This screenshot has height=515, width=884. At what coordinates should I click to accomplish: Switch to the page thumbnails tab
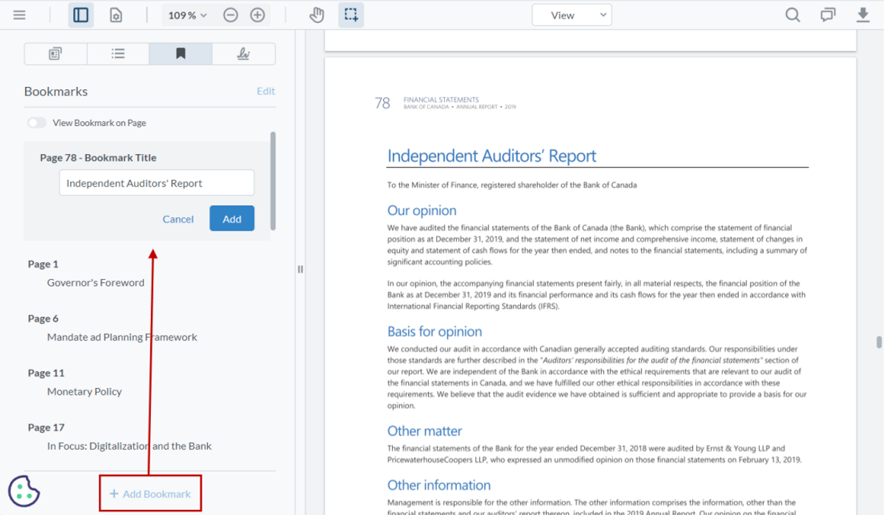(55, 53)
